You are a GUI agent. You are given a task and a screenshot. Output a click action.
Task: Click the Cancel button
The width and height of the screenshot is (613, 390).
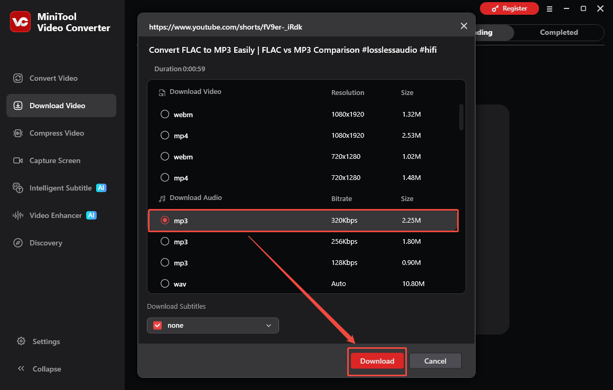click(435, 361)
